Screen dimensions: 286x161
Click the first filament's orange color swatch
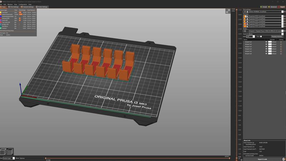pyautogui.click(x=245, y=16)
